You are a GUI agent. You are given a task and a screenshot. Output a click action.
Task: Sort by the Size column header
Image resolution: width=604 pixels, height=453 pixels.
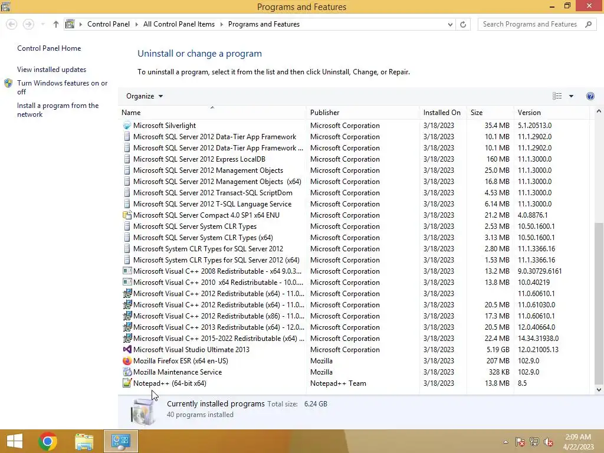(x=490, y=113)
